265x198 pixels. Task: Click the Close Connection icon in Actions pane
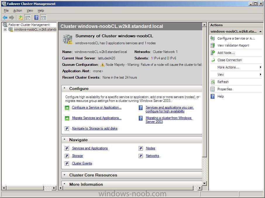[213, 60]
